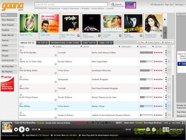Click the Create Playlist button
Screen dimensions: 186x140
[153, 42]
